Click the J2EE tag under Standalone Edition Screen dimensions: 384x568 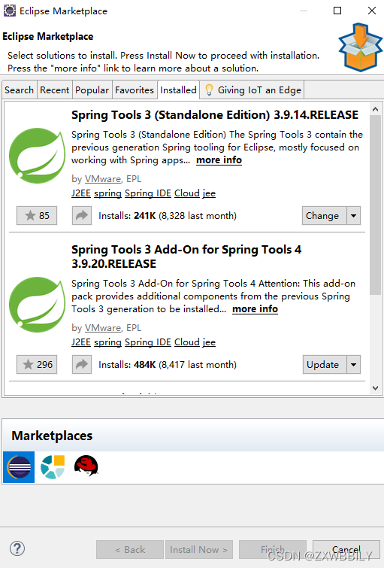tap(81, 193)
